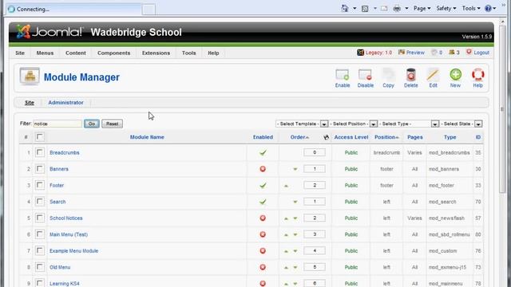Check the Footer row checkbox
The height and width of the screenshot is (287, 511).
(x=39, y=185)
